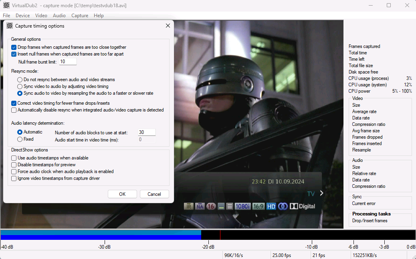Viewport: 416px width, 259px height.
Task: Open the File menu
Action: coord(6,16)
